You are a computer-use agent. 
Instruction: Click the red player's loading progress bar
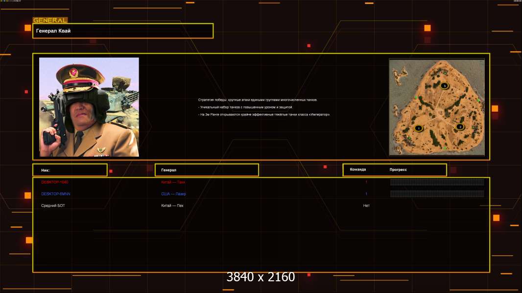[x=437, y=182]
